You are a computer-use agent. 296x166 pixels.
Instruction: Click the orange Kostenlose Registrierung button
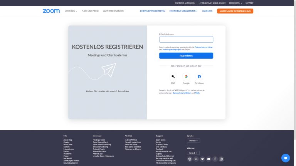235,11
